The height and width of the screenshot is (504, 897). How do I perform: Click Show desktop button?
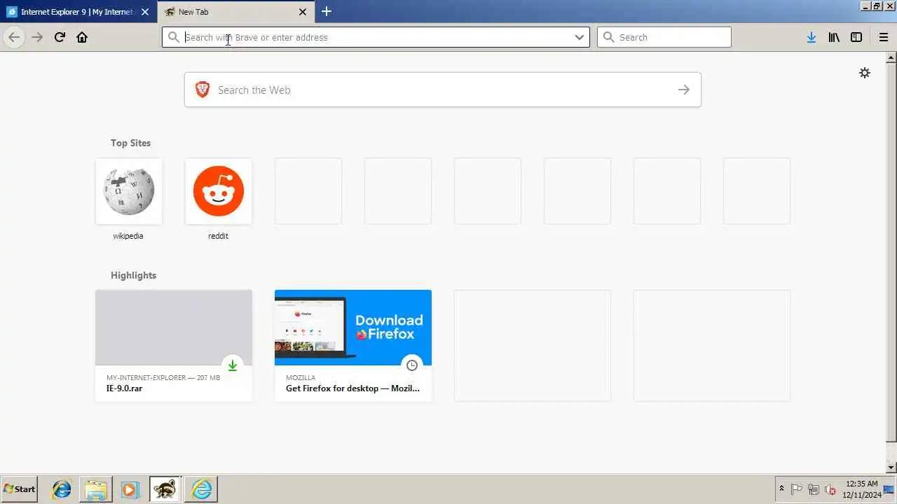tap(889, 489)
